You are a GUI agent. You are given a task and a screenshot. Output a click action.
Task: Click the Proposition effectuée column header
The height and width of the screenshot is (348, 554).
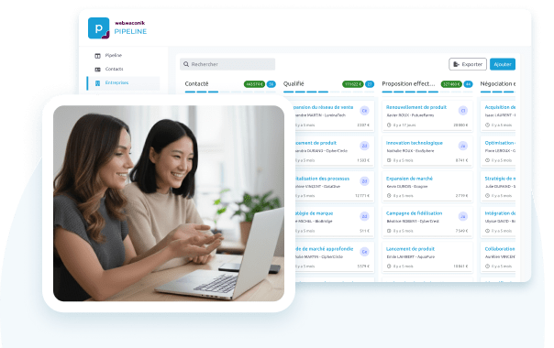pyautogui.click(x=408, y=83)
